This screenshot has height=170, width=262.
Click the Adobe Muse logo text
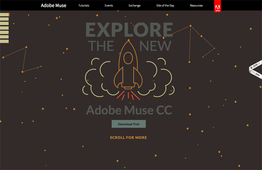53,6
